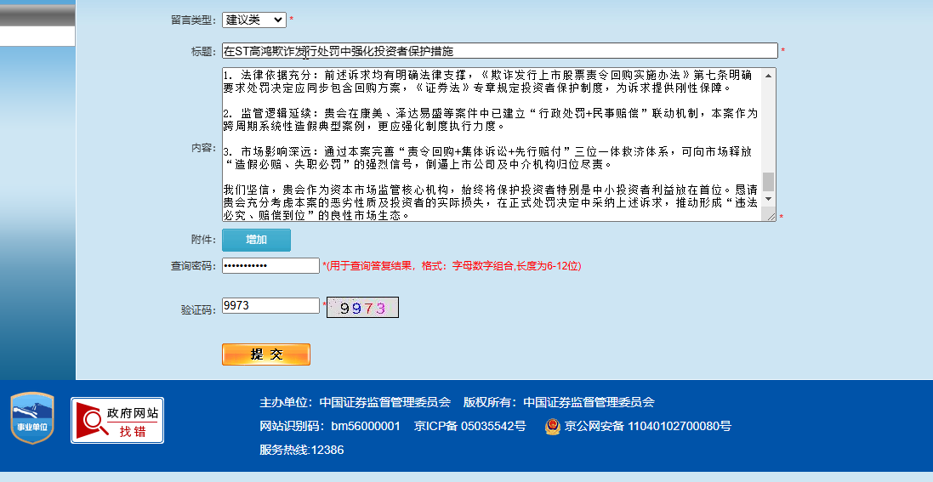Screen dimensions: 933x482
Task: Click the 附件 label
Action: click(203, 239)
